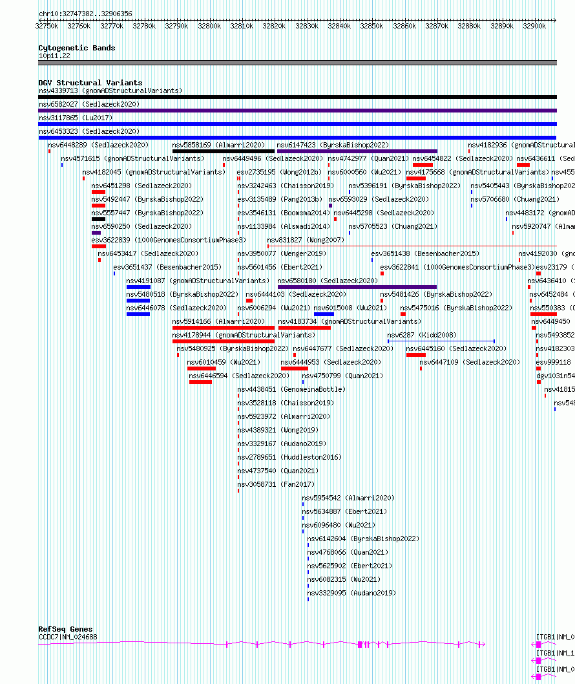Open nsv4571615 gnomADStructuralVariants label
Screen dimensions: 575x684
[x=132, y=158]
